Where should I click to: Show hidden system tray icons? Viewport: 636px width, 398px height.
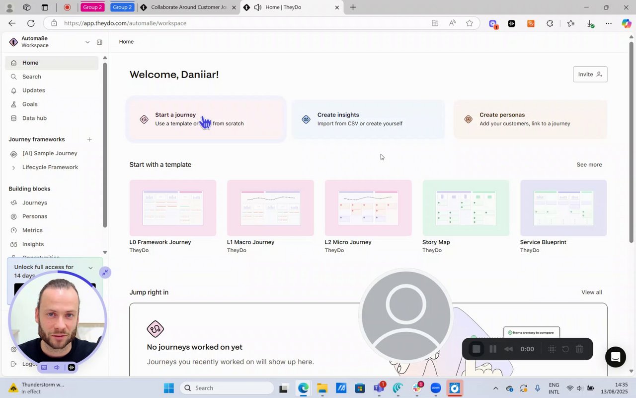(495, 388)
